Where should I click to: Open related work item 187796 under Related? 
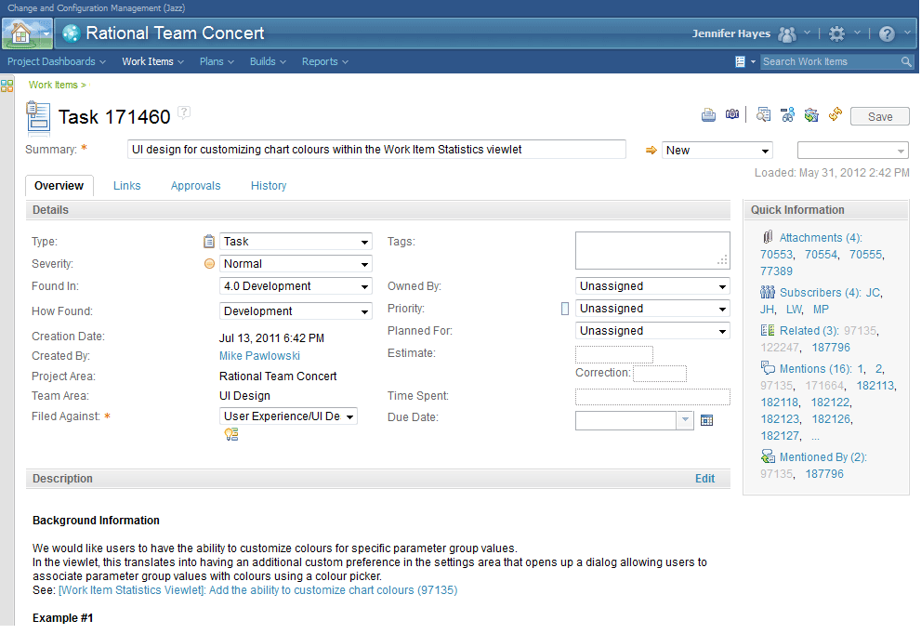tap(831, 348)
